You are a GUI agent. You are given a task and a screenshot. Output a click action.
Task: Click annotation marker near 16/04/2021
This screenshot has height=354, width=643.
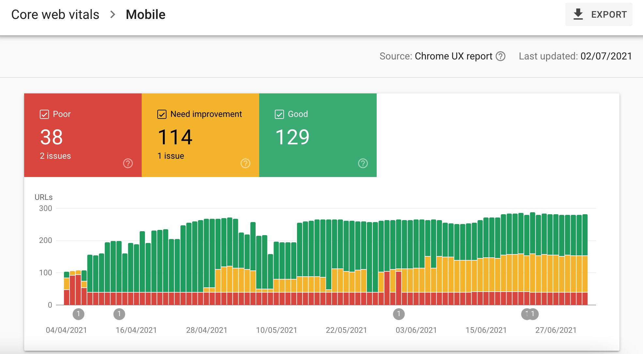pos(119,314)
